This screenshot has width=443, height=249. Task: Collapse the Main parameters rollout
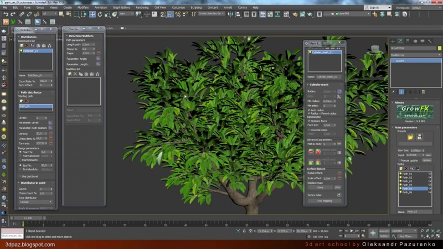(406, 128)
